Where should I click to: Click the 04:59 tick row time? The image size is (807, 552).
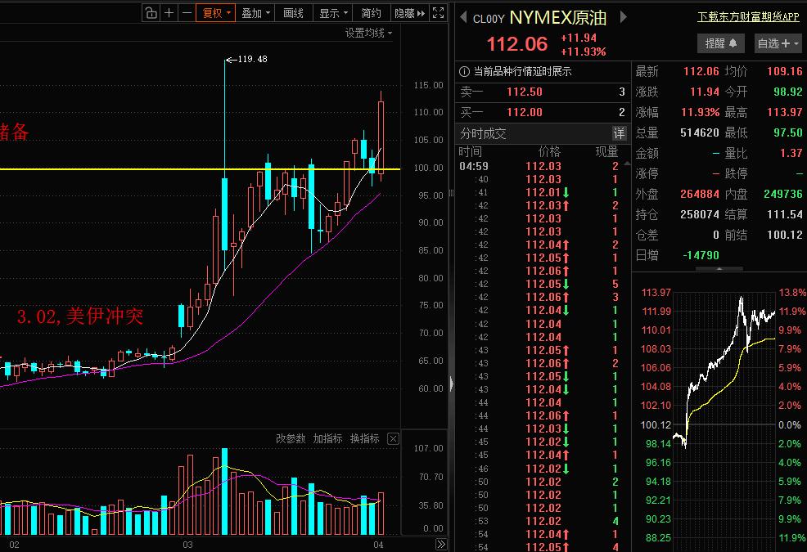click(474, 166)
